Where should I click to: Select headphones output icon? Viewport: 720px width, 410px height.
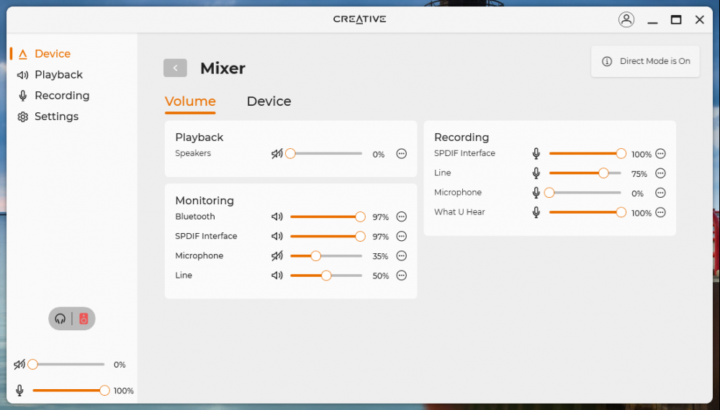tap(60, 319)
